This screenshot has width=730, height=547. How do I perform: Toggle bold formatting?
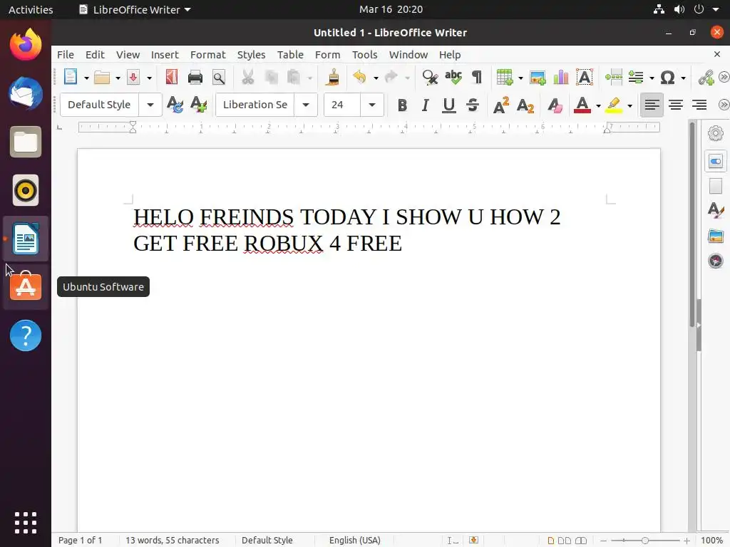point(402,105)
